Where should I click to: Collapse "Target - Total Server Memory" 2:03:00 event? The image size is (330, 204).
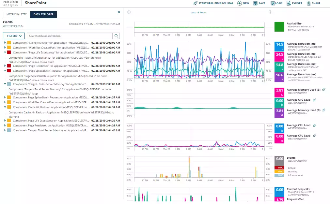coord(5,84)
